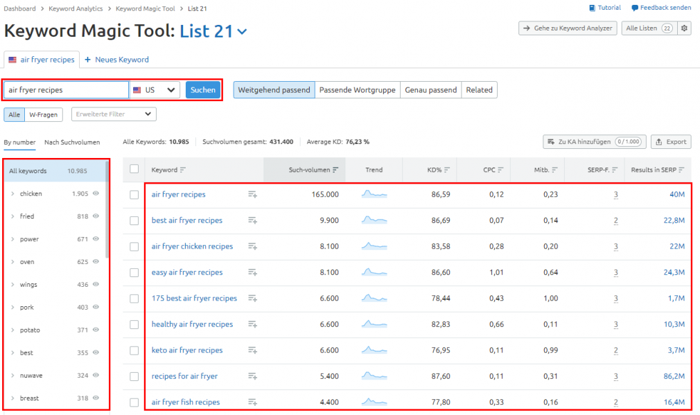Sort by Mitb. column icon
The image size is (700, 415).
(554, 170)
